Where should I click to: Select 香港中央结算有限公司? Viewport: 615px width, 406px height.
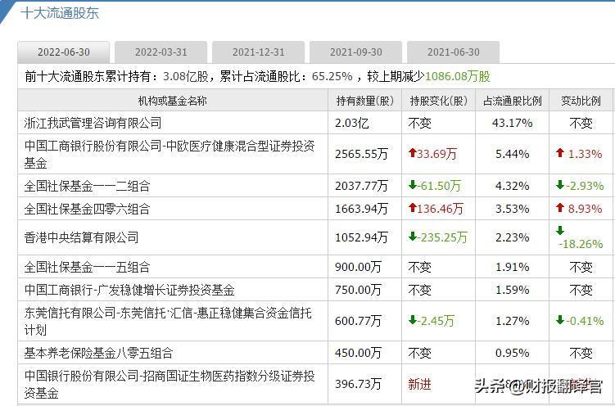(81, 237)
